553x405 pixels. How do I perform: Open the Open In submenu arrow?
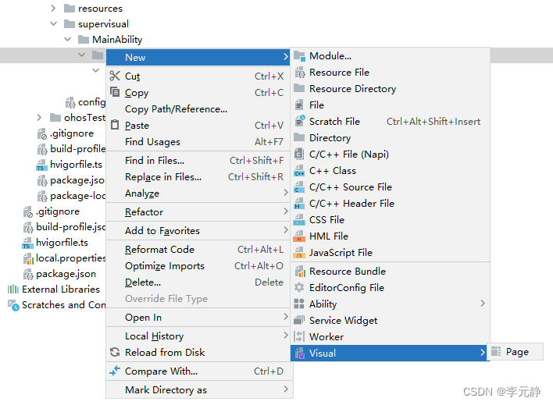coord(286,317)
